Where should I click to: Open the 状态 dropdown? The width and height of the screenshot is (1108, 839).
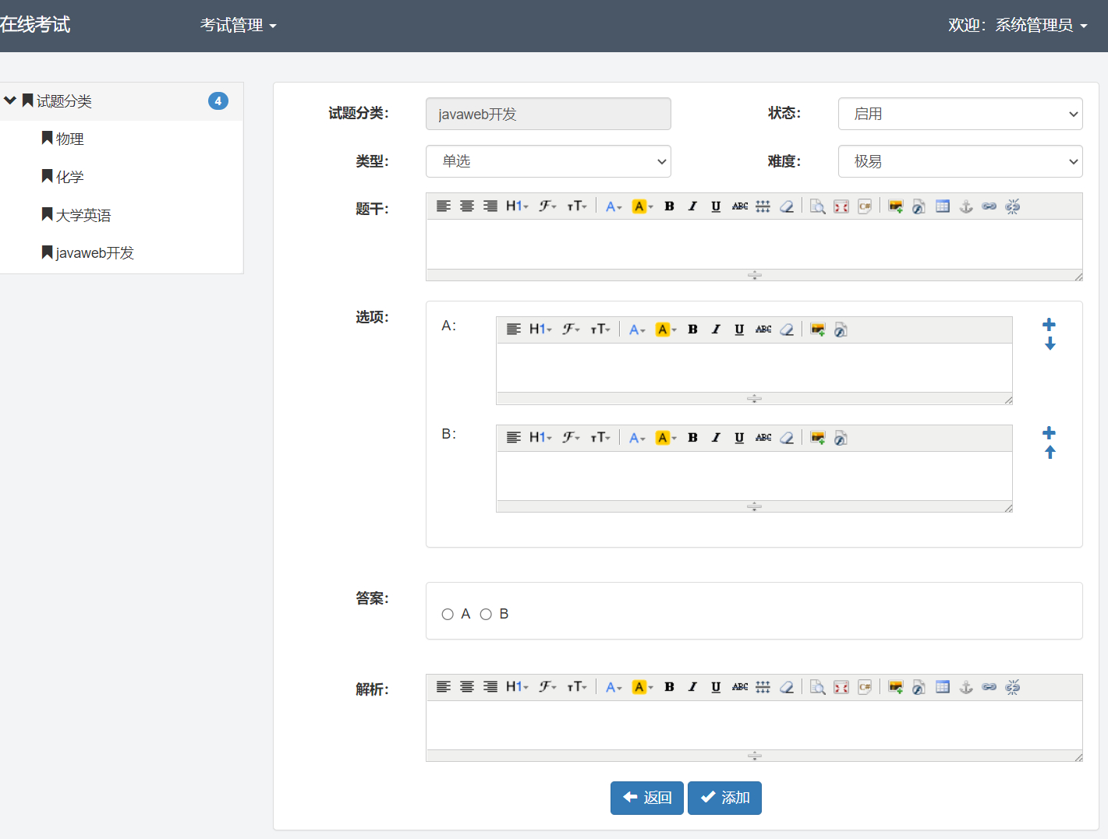960,114
